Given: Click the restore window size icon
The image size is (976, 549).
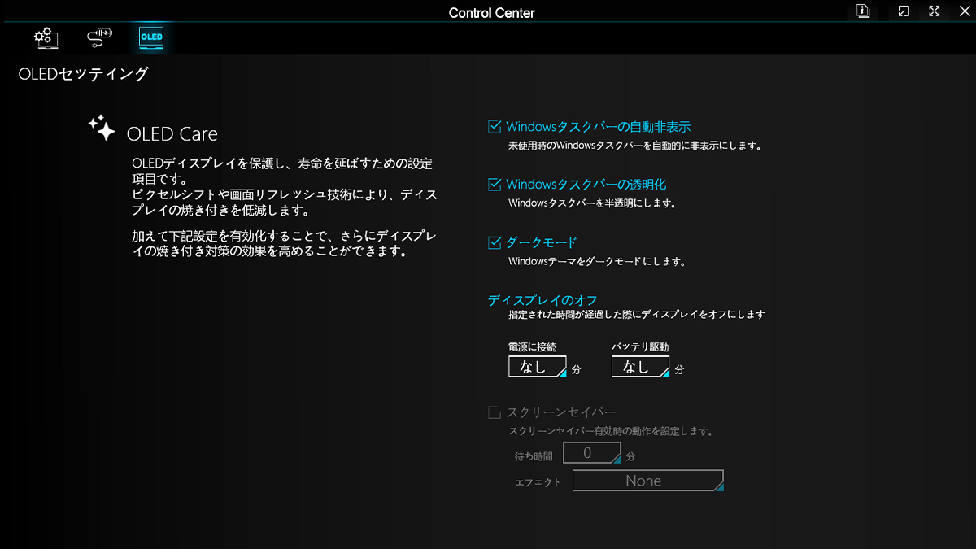Looking at the screenshot, I should 904,11.
